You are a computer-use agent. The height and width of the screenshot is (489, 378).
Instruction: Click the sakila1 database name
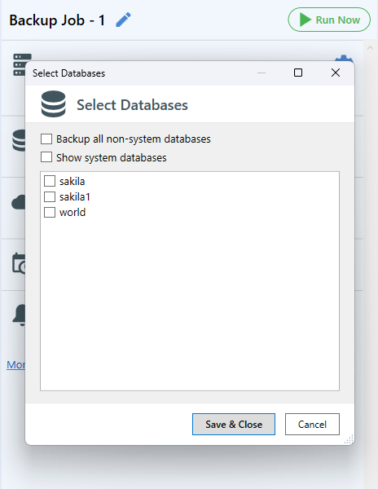point(75,196)
